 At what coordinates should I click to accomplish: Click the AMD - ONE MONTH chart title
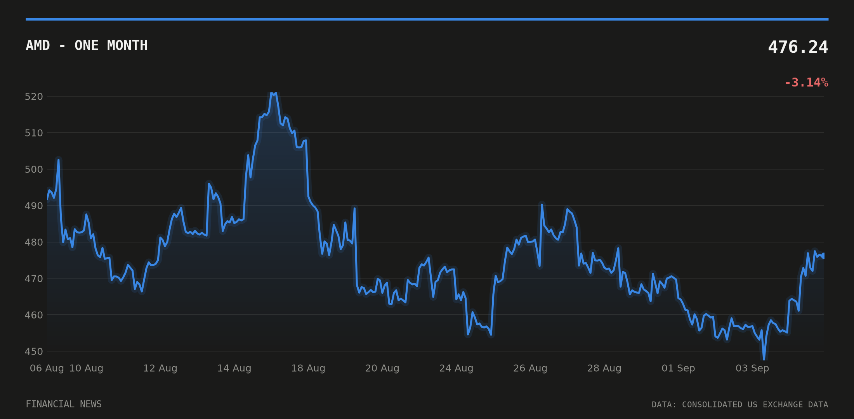[x=87, y=46]
